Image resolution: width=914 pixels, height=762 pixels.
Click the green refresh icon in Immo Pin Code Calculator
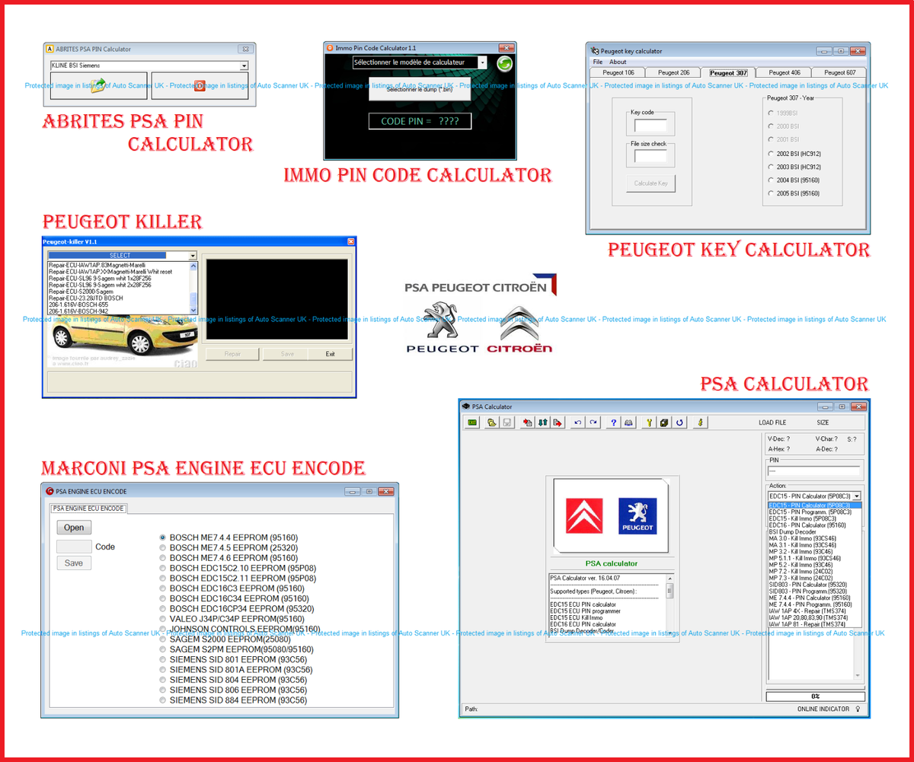503,63
